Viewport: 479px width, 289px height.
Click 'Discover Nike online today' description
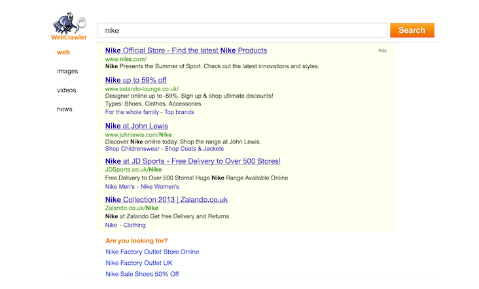[x=183, y=142]
